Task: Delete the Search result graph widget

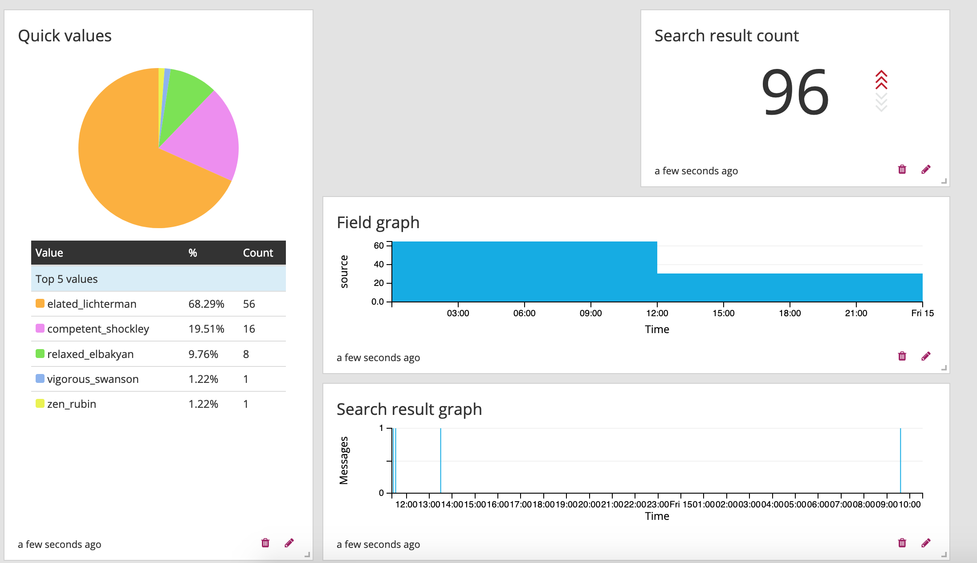Action: point(902,543)
